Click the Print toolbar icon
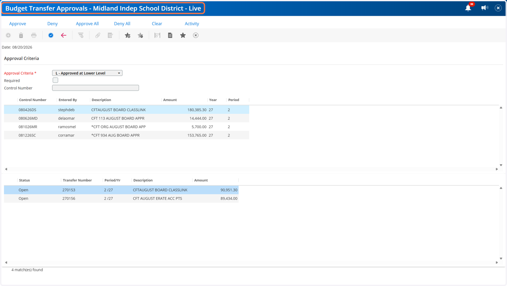Screen dimensions: 507x286 [x=34, y=35]
